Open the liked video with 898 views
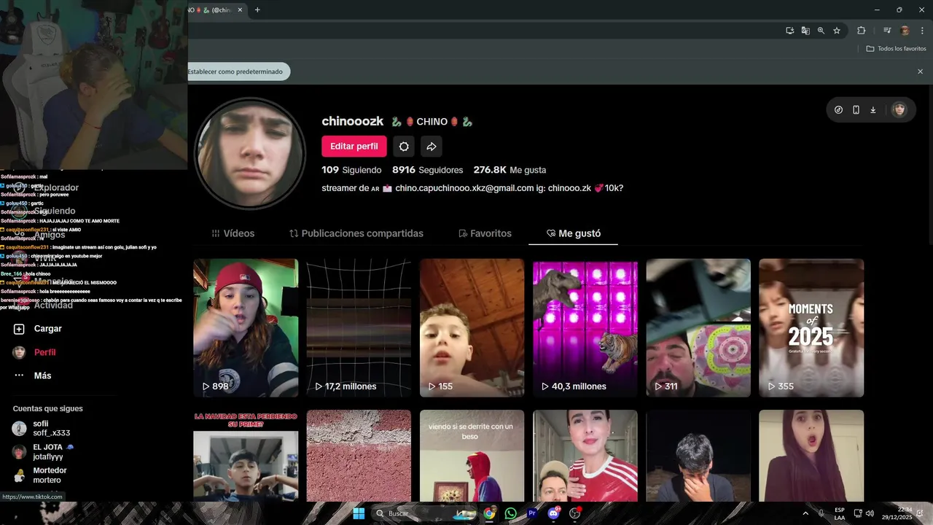This screenshot has height=525, width=933. [x=246, y=328]
